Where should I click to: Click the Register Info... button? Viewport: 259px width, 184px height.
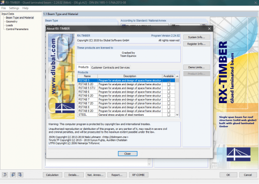click(x=196, y=44)
